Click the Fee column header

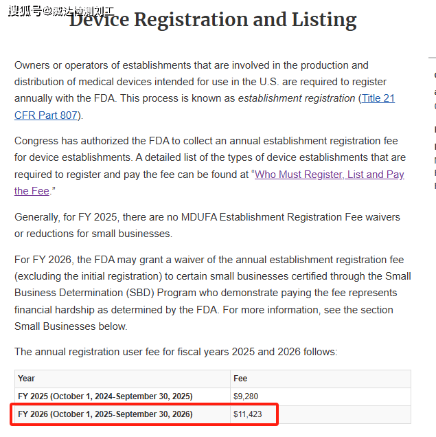tap(240, 379)
